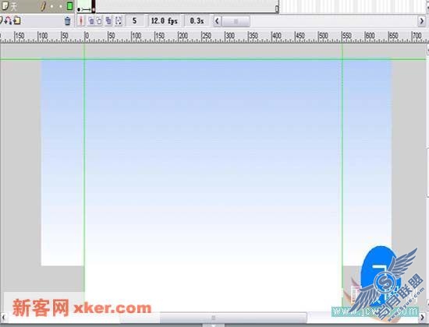Toggle the layer lock dot
The image size is (429, 327).
[61, 6]
